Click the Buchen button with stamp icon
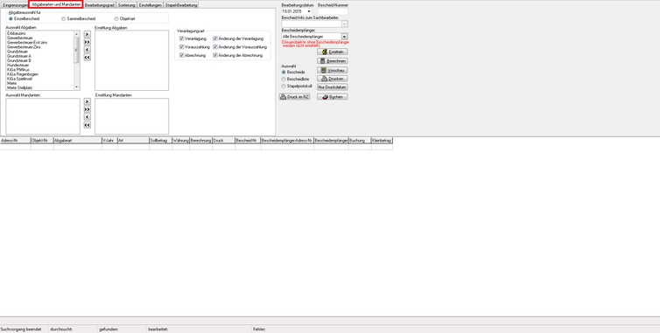The image size is (660, 333). pyautogui.click(x=332, y=97)
